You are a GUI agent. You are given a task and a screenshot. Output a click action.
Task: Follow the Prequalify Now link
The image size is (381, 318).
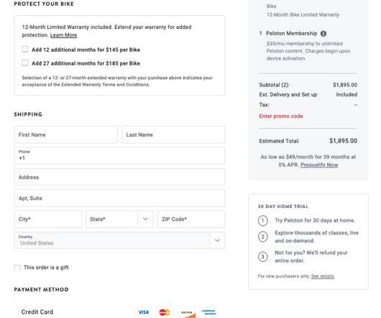(319, 165)
